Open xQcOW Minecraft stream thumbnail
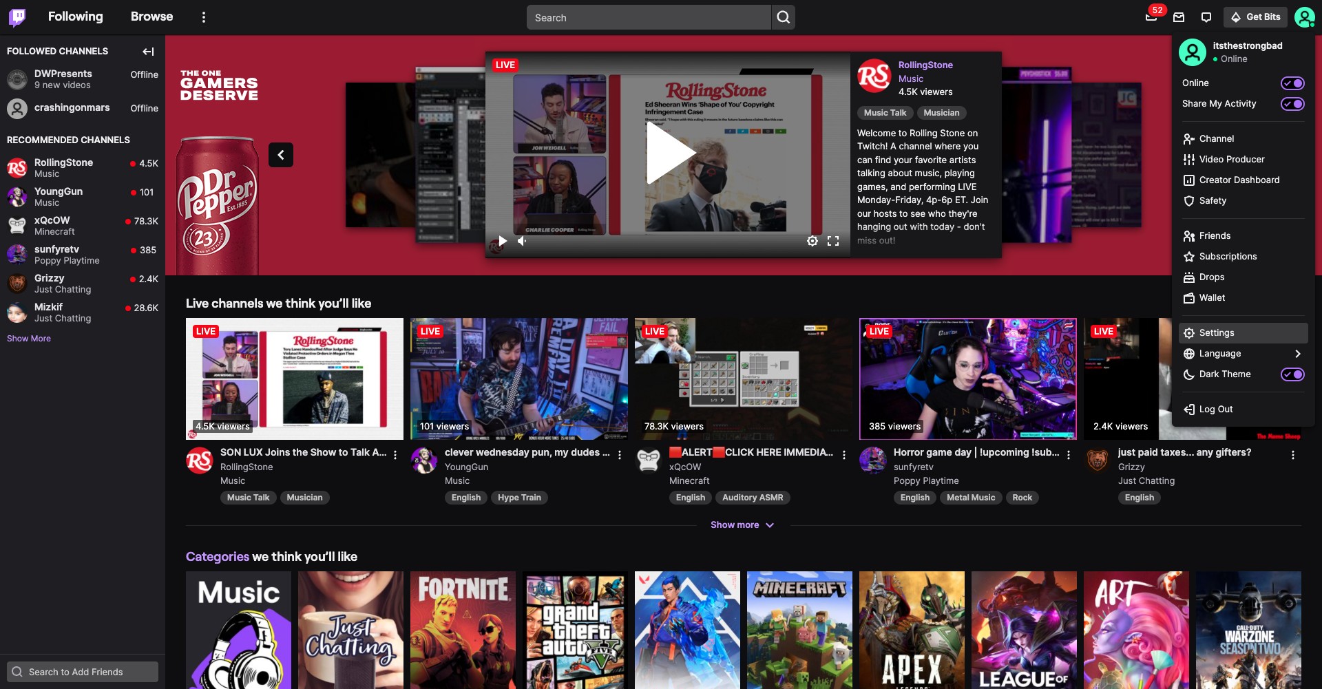The image size is (1322, 689). pyautogui.click(x=744, y=379)
